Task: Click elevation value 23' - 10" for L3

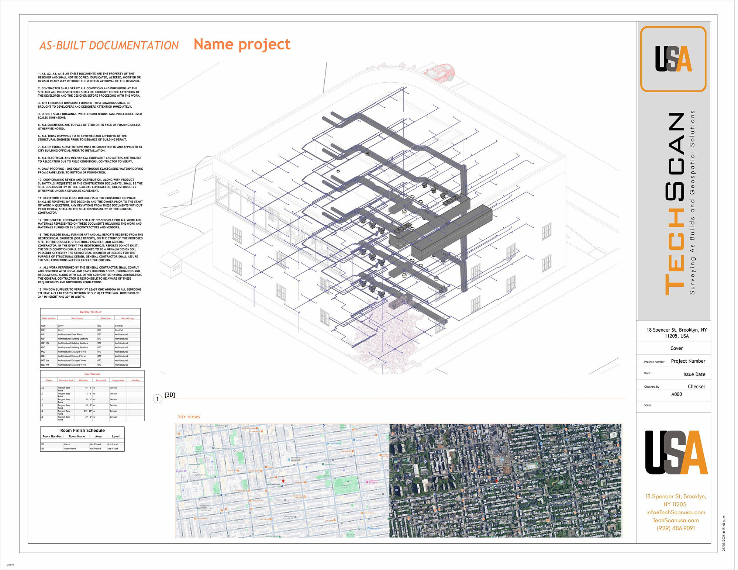Action: 88,411
